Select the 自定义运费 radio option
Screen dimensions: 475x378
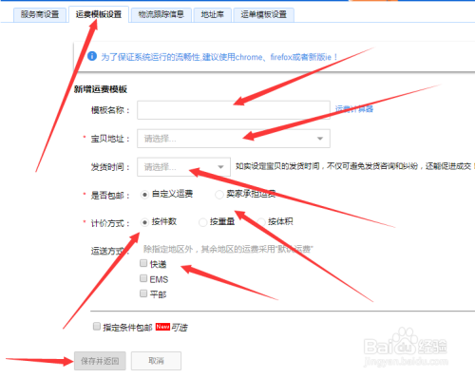[x=144, y=195]
